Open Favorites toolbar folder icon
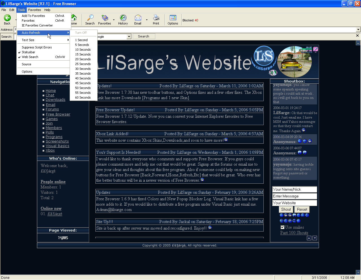361x280 pixels. pos(105,18)
